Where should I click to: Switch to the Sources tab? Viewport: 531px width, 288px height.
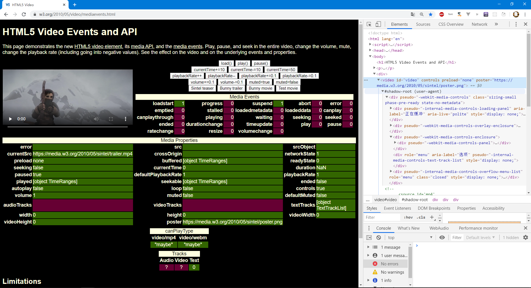coord(423,24)
